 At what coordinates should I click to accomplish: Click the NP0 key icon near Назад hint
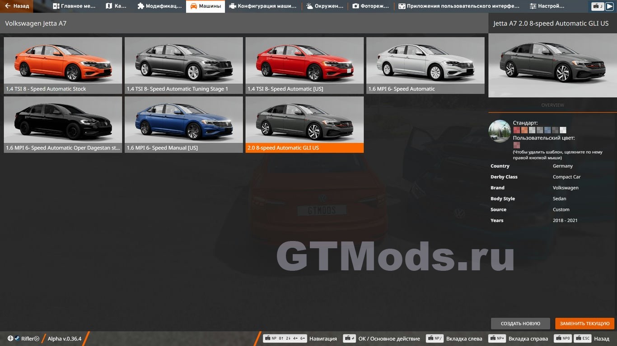(x=563, y=338)
